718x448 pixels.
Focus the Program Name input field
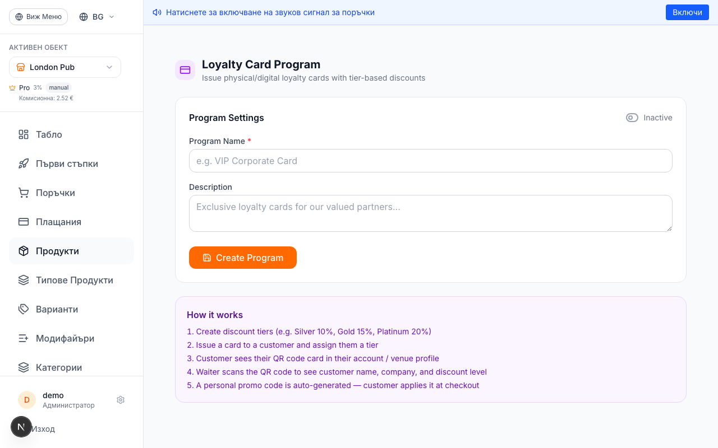[x=430, y=161]
